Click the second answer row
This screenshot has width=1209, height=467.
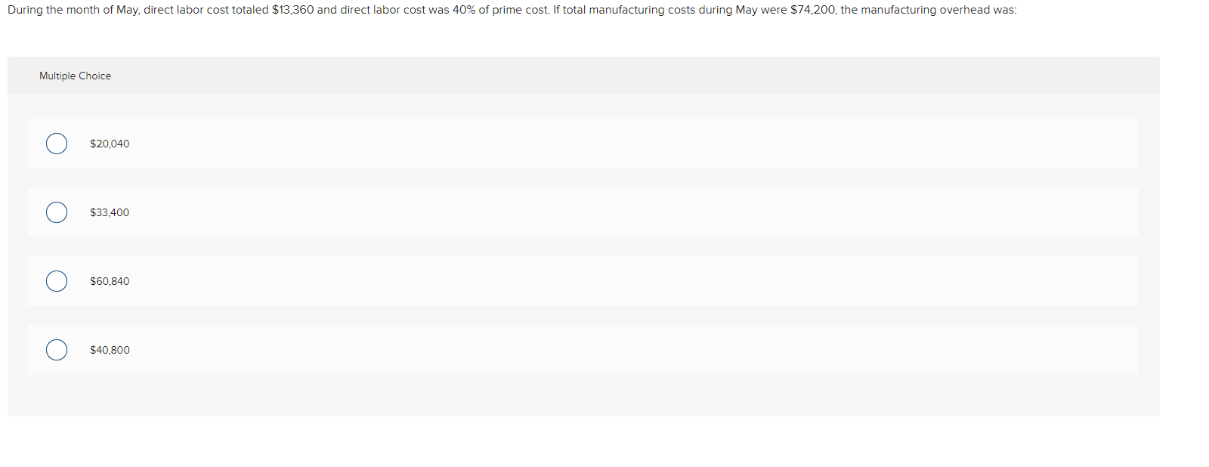pyautogui.click(x=582, y=212)
